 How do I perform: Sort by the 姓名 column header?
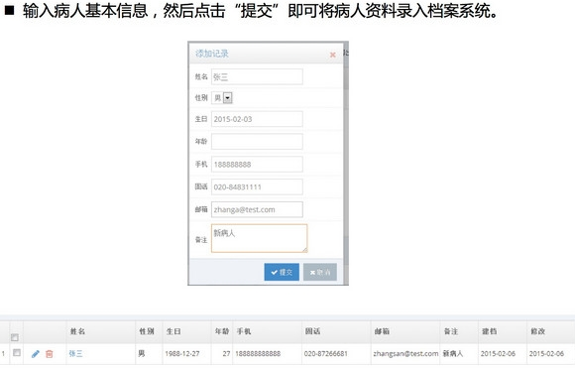(x=77, y=331)
